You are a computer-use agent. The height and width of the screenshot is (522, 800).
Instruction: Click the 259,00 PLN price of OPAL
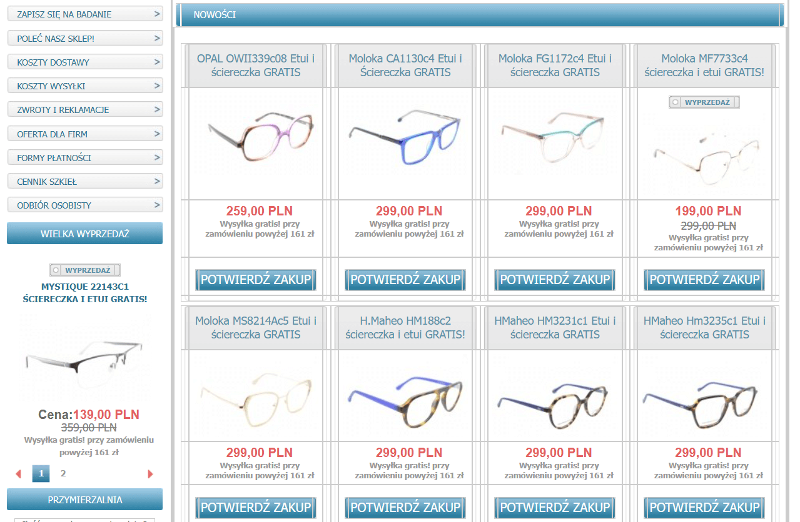tap(259, 211)
